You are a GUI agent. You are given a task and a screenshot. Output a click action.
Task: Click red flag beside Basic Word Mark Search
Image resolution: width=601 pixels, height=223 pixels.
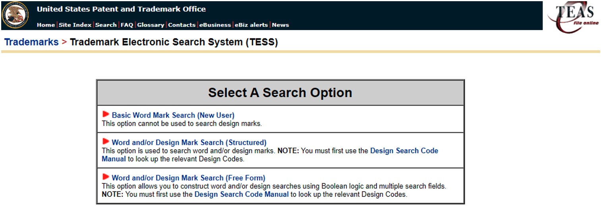106,114
